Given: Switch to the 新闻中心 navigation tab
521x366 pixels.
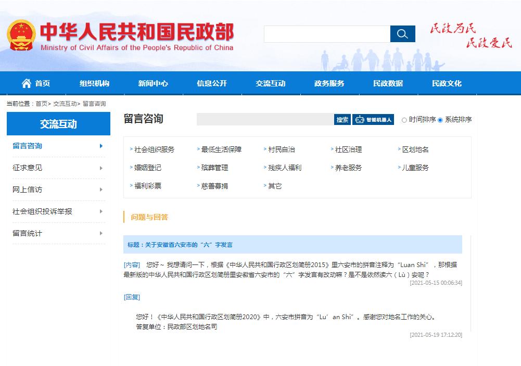Looking at the screenshot, I should pos(153,83).
